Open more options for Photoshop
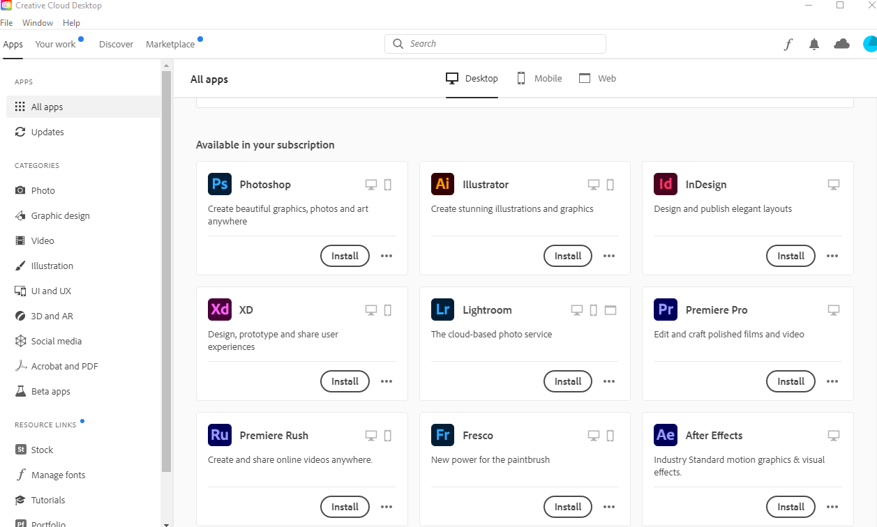Image resolution: width=877 pixels, height=527 pixels. click(x=387, y=256)
